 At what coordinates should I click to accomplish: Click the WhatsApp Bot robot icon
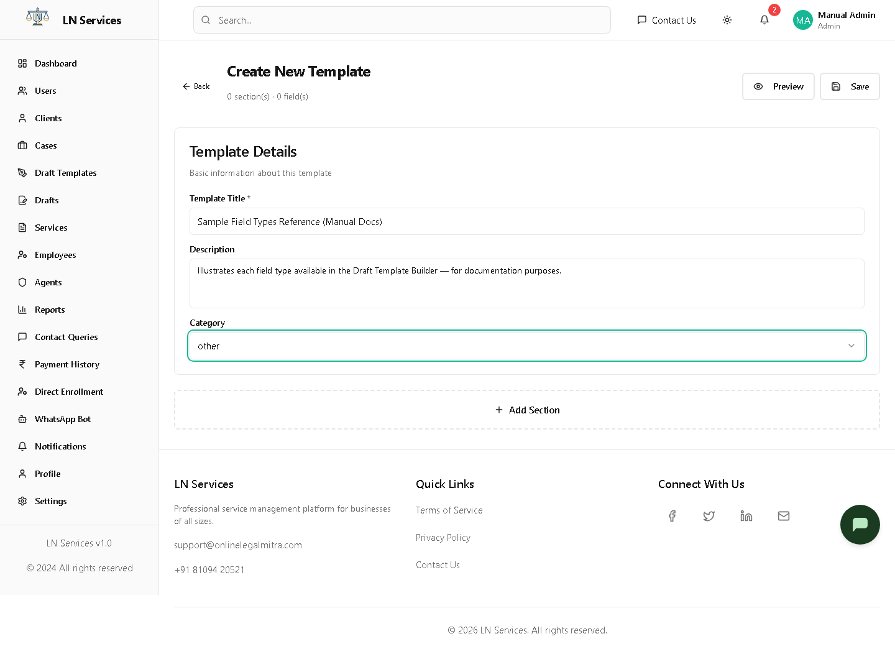click(x=22, y=419)
